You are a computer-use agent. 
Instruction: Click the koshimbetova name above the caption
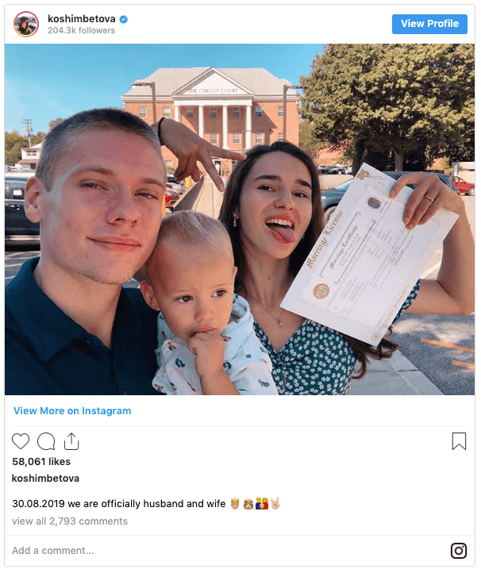coord(46,479)
